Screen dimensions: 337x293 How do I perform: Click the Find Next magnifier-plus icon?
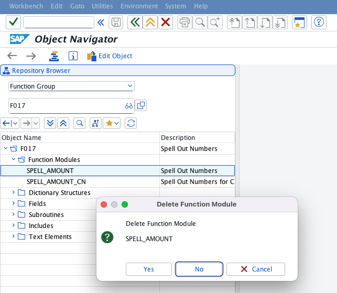click(x=215, y=22)
